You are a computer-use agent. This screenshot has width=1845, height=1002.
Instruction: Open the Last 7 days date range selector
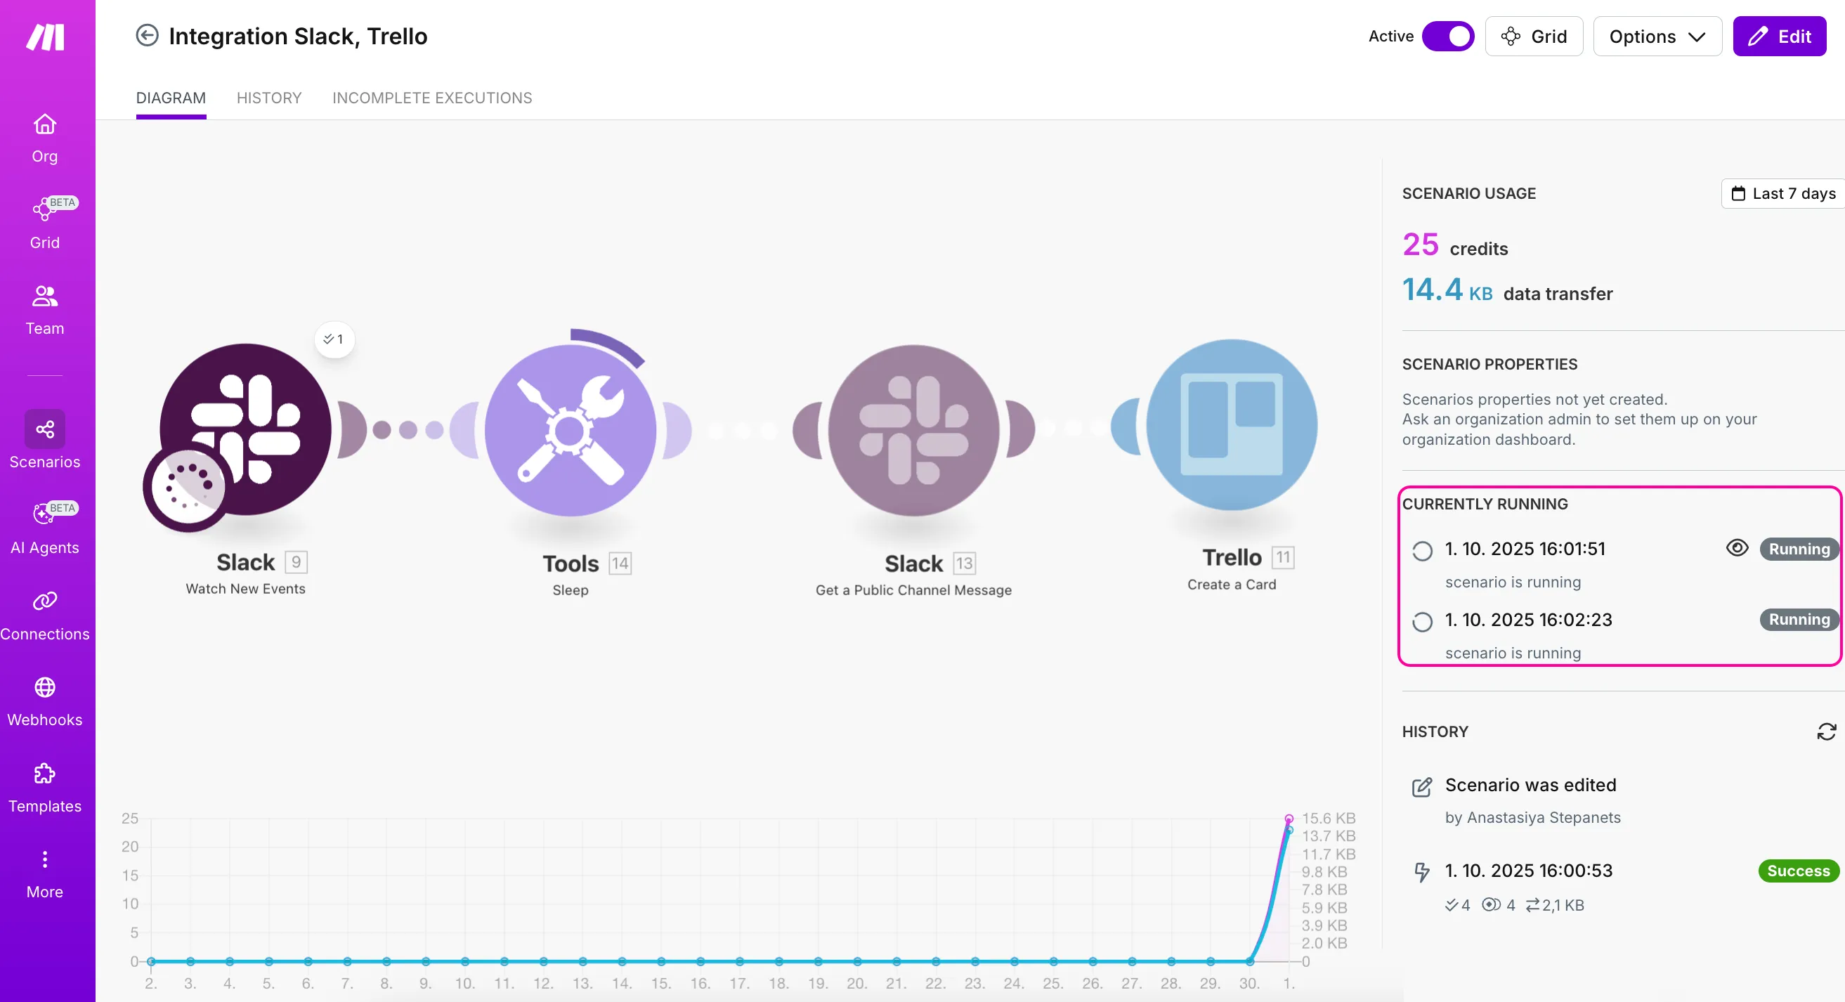(x=1782, y=193)
